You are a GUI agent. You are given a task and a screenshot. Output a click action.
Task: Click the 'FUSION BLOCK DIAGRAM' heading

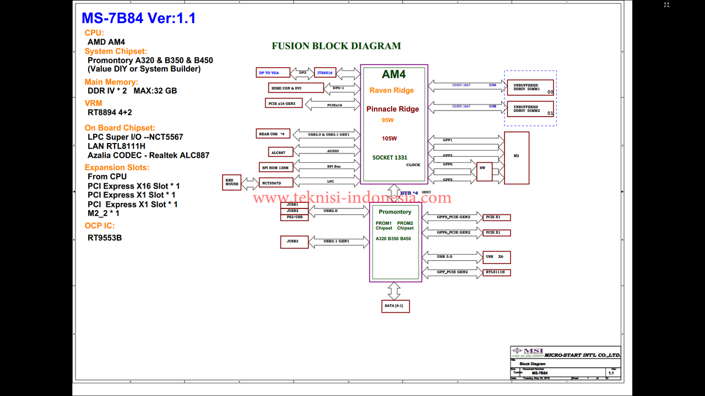[x=336, y=46]
